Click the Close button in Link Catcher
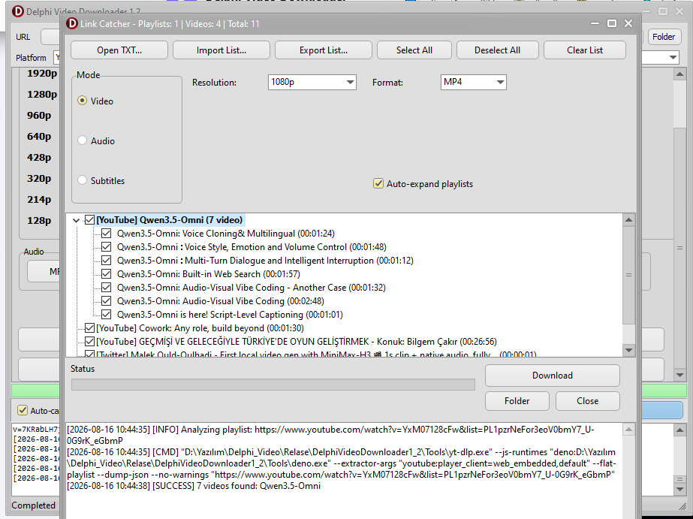The width and height of the screenshot is (693, 519). click(x=588, y=401)
